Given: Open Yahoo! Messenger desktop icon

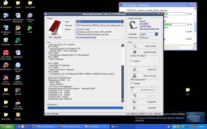Looking at the screenshot, I should (6, 80).
